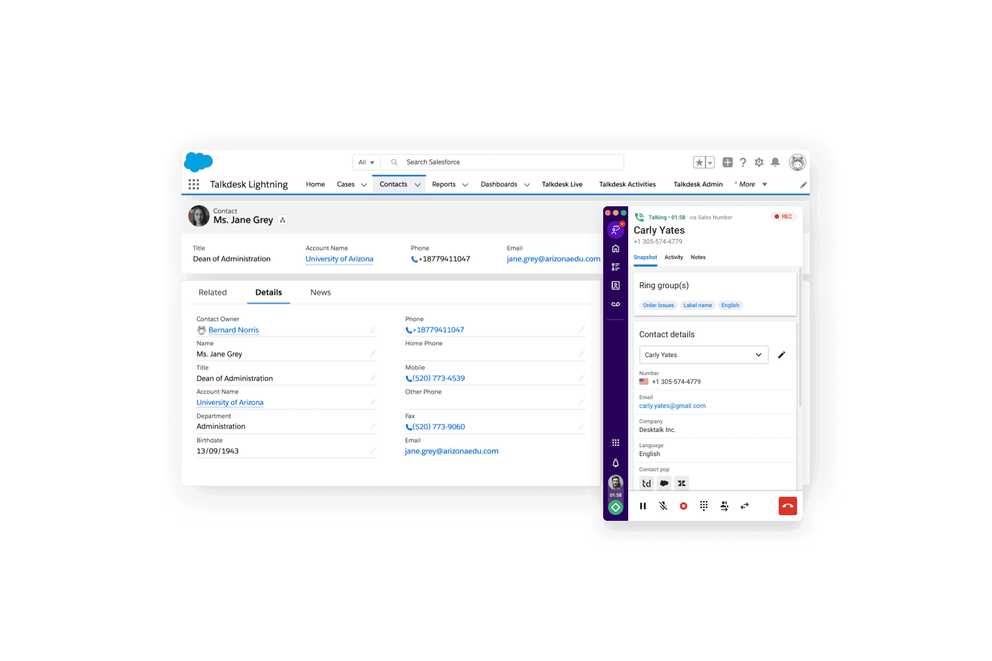
Task: Click the Talkdesk widget vertical scrollbar
Action: pyautogui.click(x=800, y=336)
